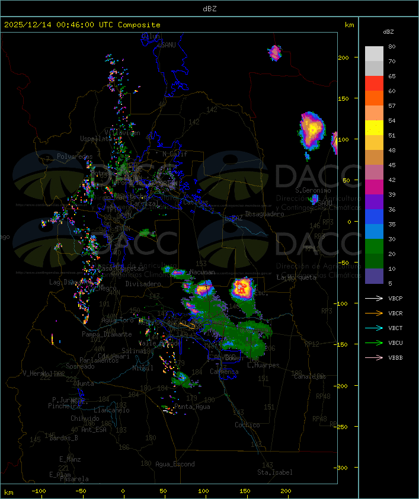Pick the royal blue 35-36 dBZ swatch
419x499 pixels.
pyautogui.click(x=374, y=217)
